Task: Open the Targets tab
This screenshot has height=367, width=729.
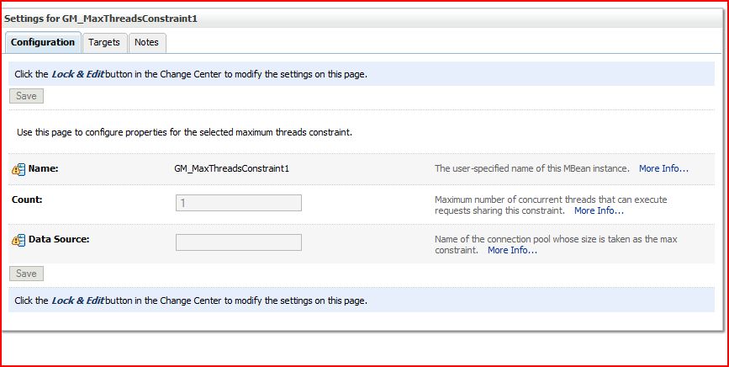Action: click(x=104, y=42)
